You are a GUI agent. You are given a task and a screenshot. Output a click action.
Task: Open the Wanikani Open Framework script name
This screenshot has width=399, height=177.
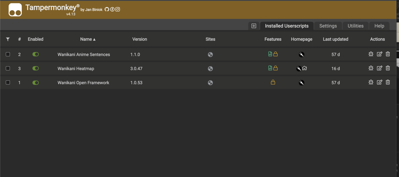pos(83,83)
